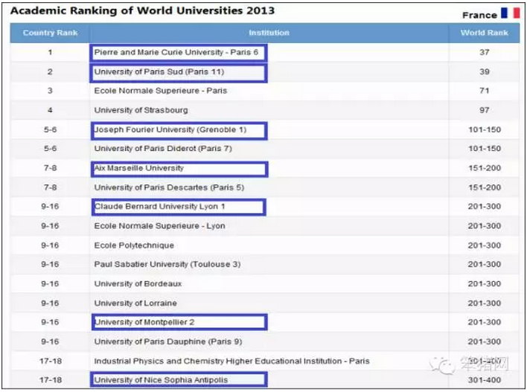
Task: Click world rank 39 cell
Action: (x=485, y=72)
